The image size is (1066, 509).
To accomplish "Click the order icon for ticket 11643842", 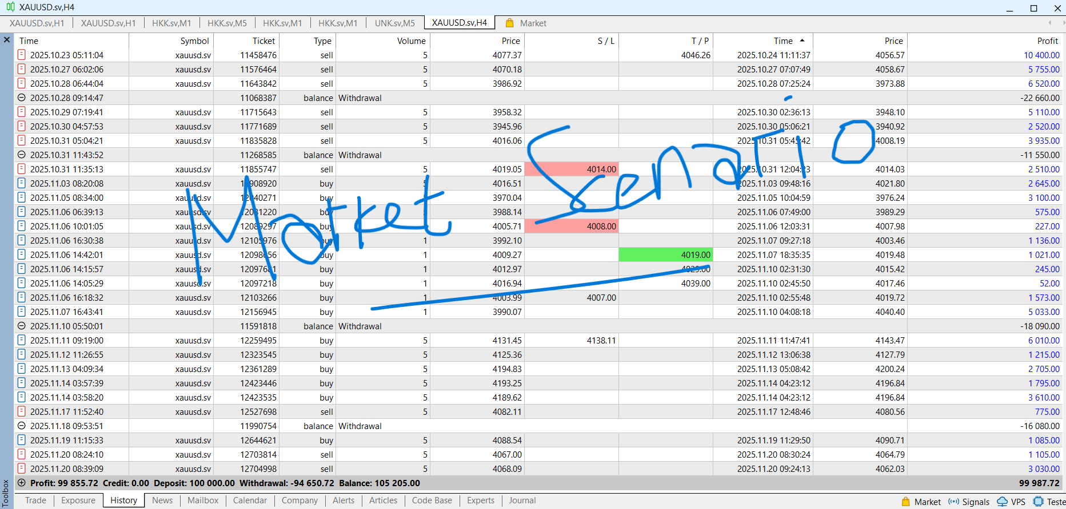I will pos(22,83).
